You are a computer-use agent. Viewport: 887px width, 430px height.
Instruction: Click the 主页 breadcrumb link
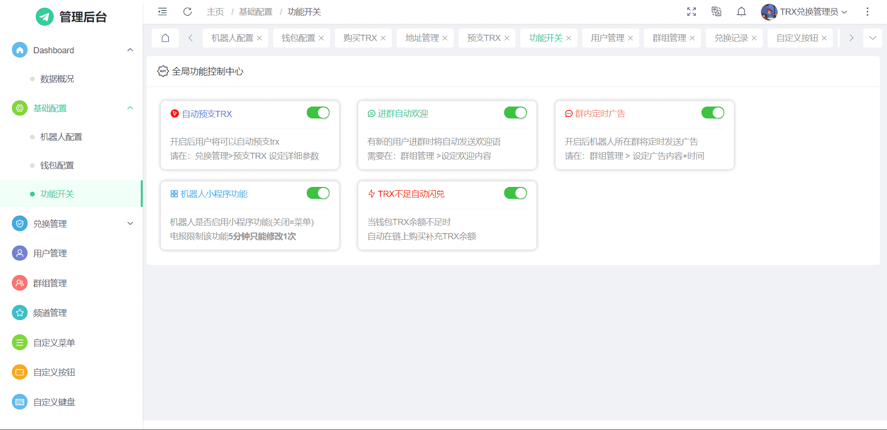(215, 12)
